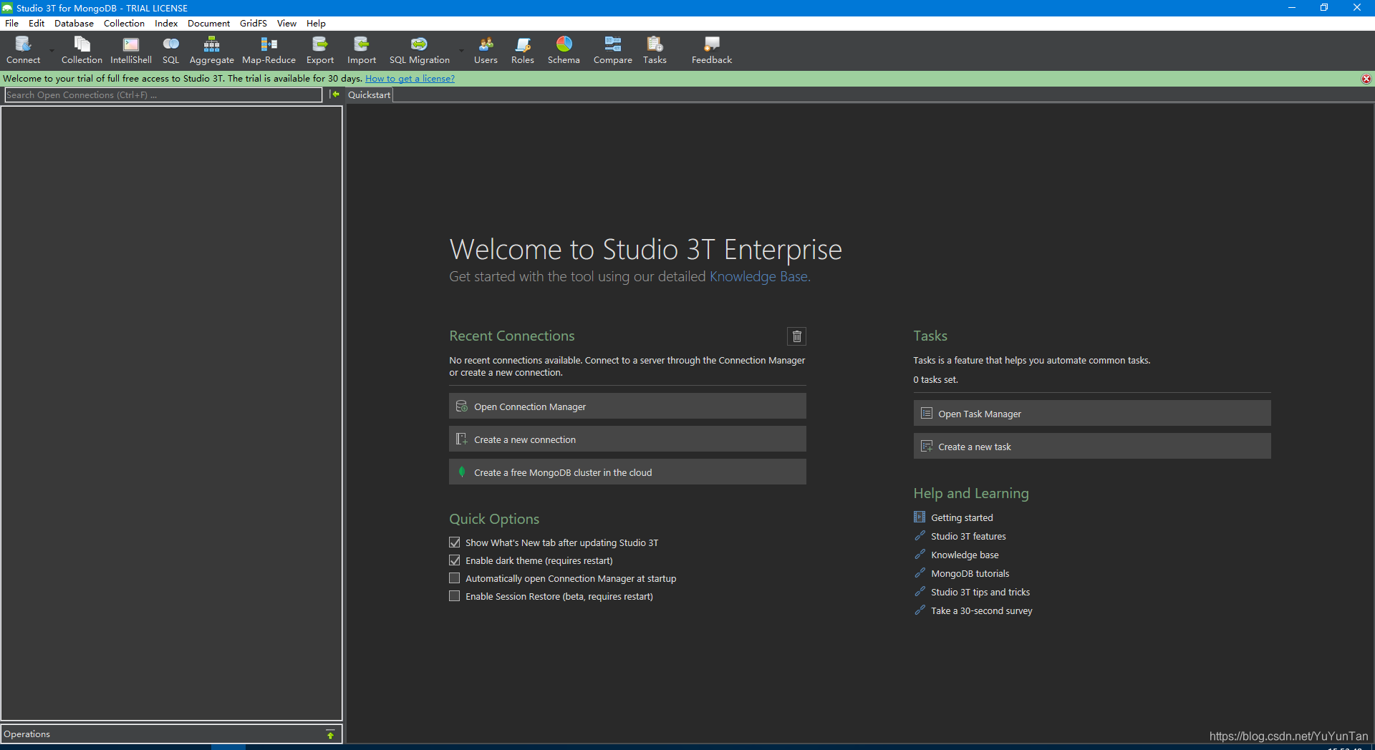Screen dimensions: 1375x750
Task: Click the Compare toolbar icon
Action: tap(612, 50)
